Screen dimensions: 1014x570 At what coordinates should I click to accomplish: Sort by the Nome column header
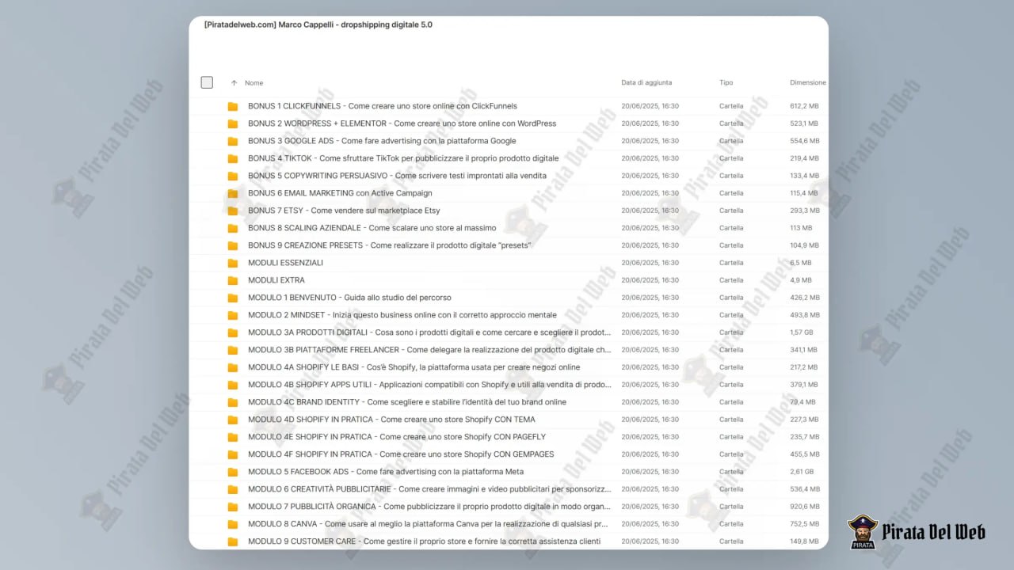tap(253, 83)
